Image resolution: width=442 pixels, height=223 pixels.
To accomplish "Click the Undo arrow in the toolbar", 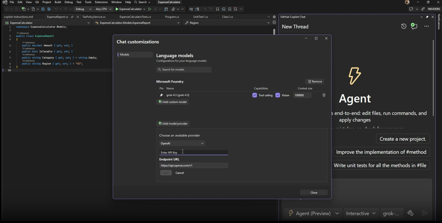I will pyautogui.click(x=56, y=9).
